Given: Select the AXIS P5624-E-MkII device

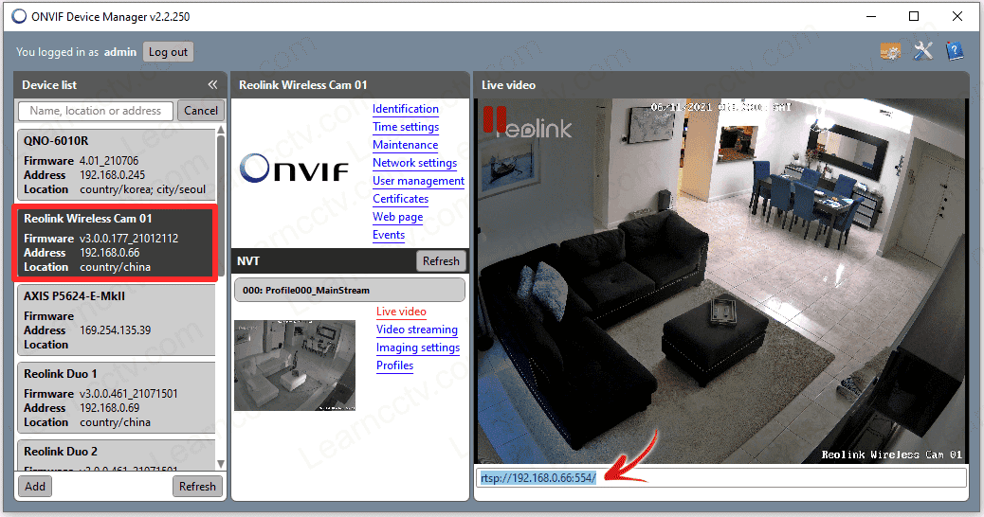Looking at the screenshot, I should (116, 320).
